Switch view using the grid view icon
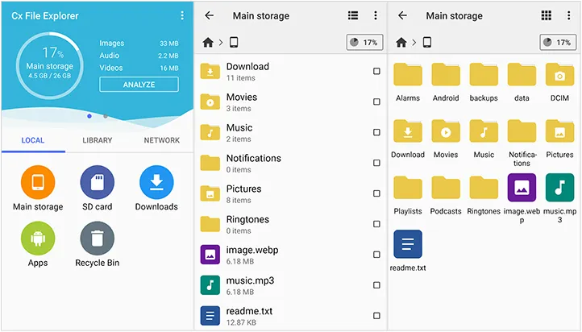Image resolution: width=582 pixels, height=332 pixels. 547,15
